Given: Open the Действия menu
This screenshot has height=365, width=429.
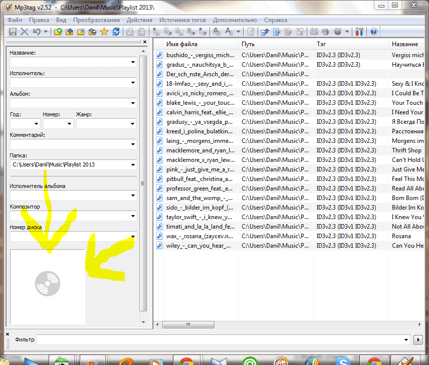Looking at the screenshot, I should (x=139, y=20).
